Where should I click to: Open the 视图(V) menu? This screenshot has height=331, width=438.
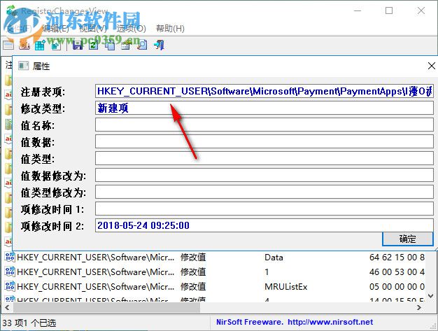point(93,29)
